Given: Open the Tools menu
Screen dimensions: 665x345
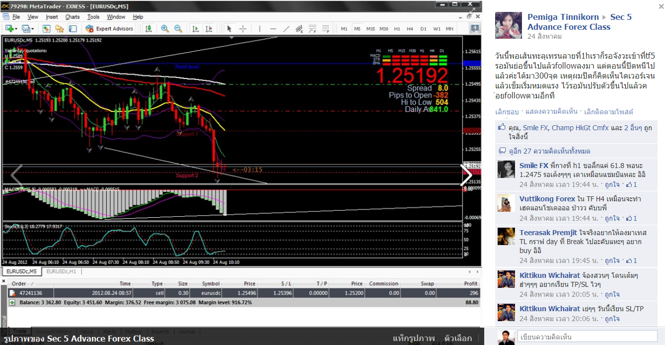Looking at the screenshot, I should coord(93,17).
